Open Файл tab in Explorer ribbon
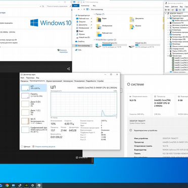The image size is (188, 188). (x=76, y=6)
